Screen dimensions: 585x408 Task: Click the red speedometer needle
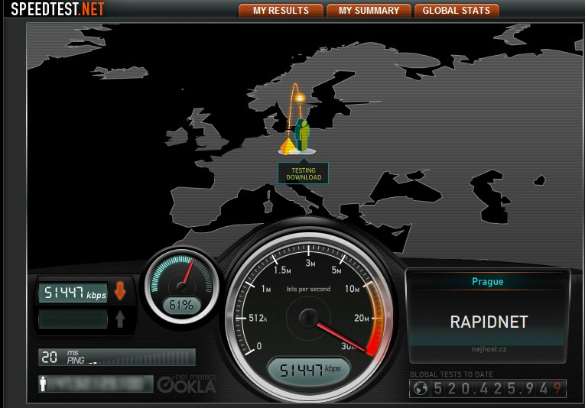pyautogui.click(x=341, y=337)
